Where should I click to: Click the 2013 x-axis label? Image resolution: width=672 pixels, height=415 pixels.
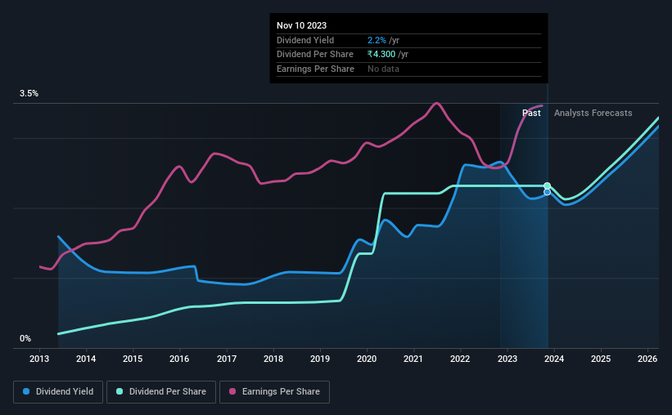point(39,359)
